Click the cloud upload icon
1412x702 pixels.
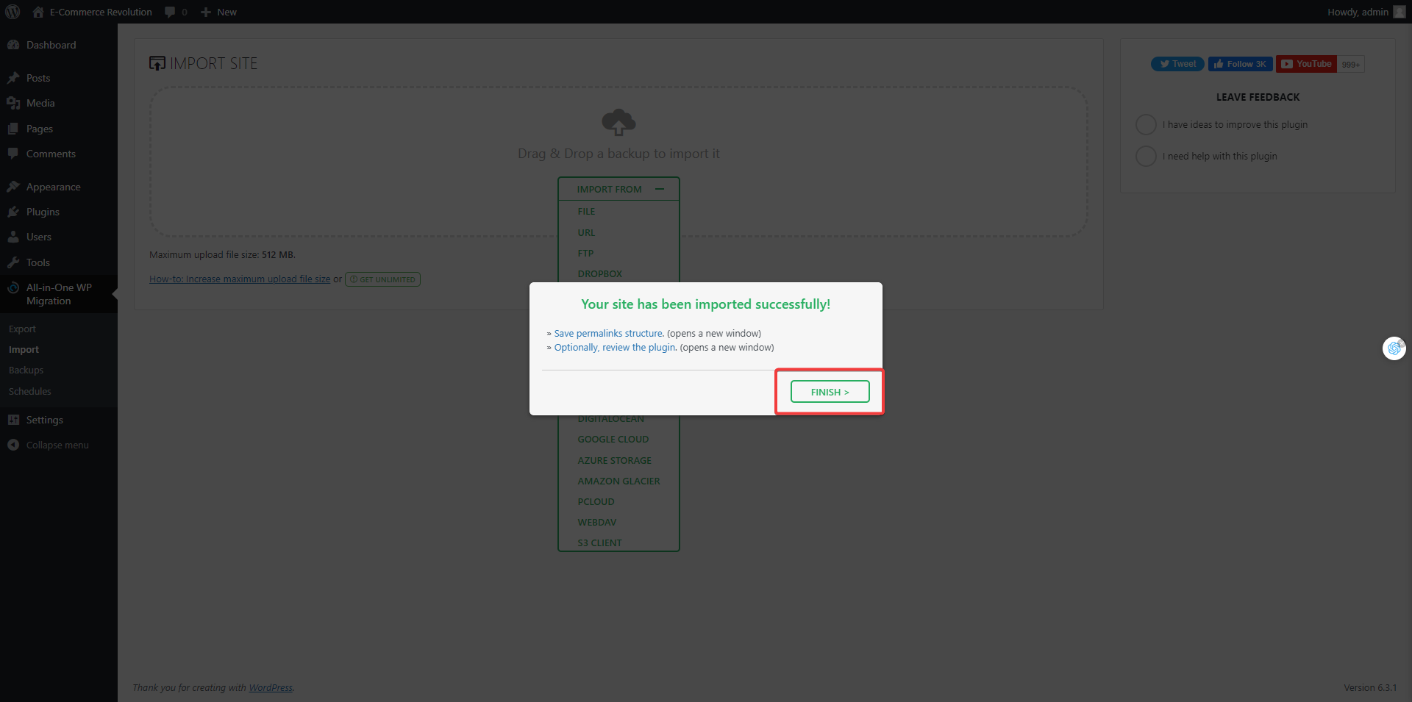[x=618, y=122]
